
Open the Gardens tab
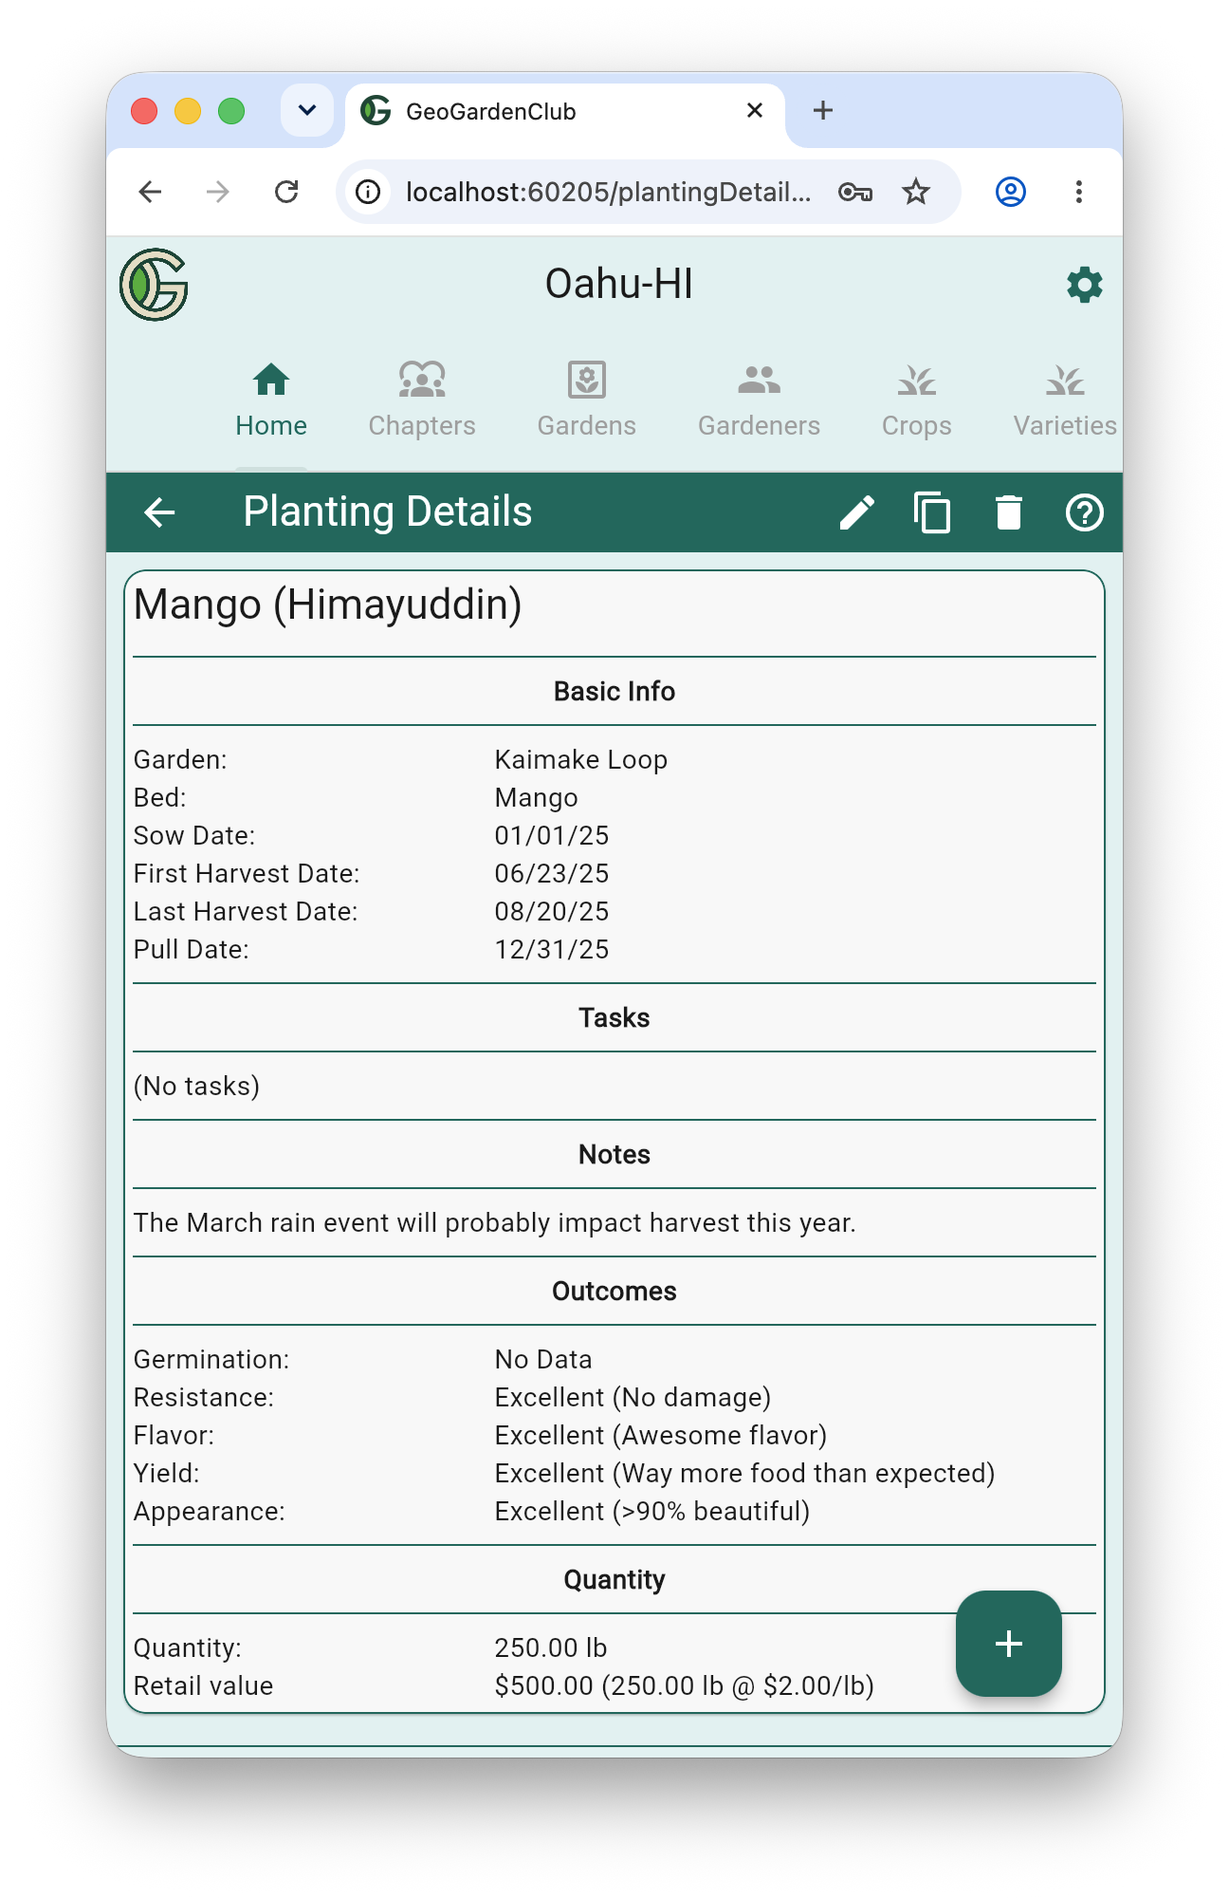click(587, 400)
